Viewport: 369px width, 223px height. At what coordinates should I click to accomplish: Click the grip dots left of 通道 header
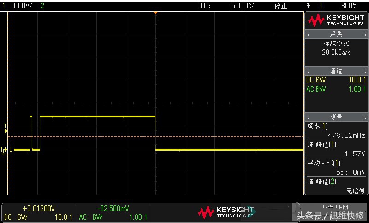(308, 71)
